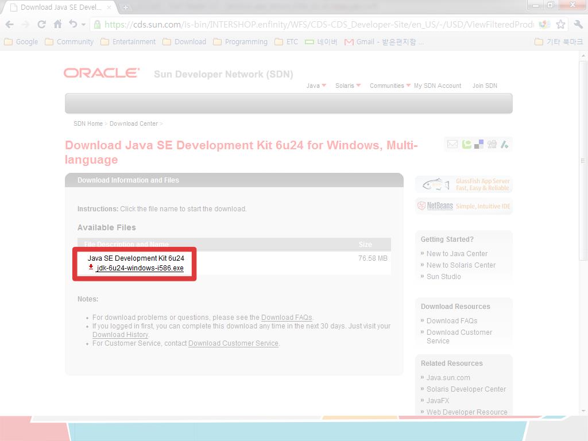Open the NetBeans Simple Intuitive IDE banner

[x=463, y=206]
